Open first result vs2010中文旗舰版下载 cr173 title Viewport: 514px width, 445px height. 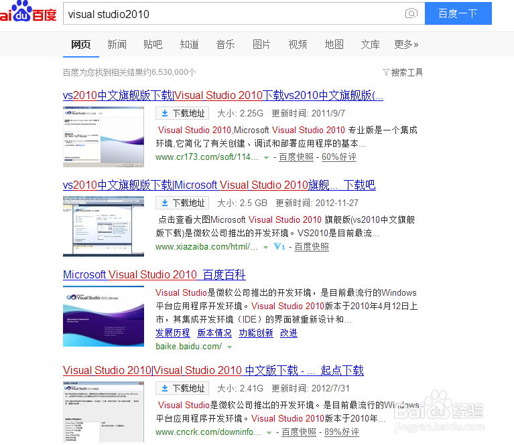coord(223,95)
